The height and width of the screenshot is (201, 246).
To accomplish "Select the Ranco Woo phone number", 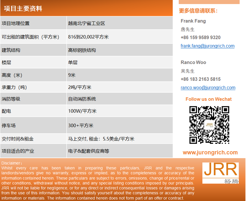I will tap(200, 79).
